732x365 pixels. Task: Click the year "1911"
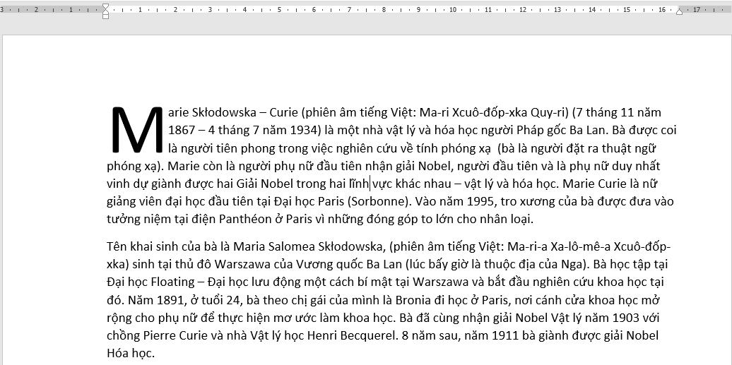[x=506, y=336]
